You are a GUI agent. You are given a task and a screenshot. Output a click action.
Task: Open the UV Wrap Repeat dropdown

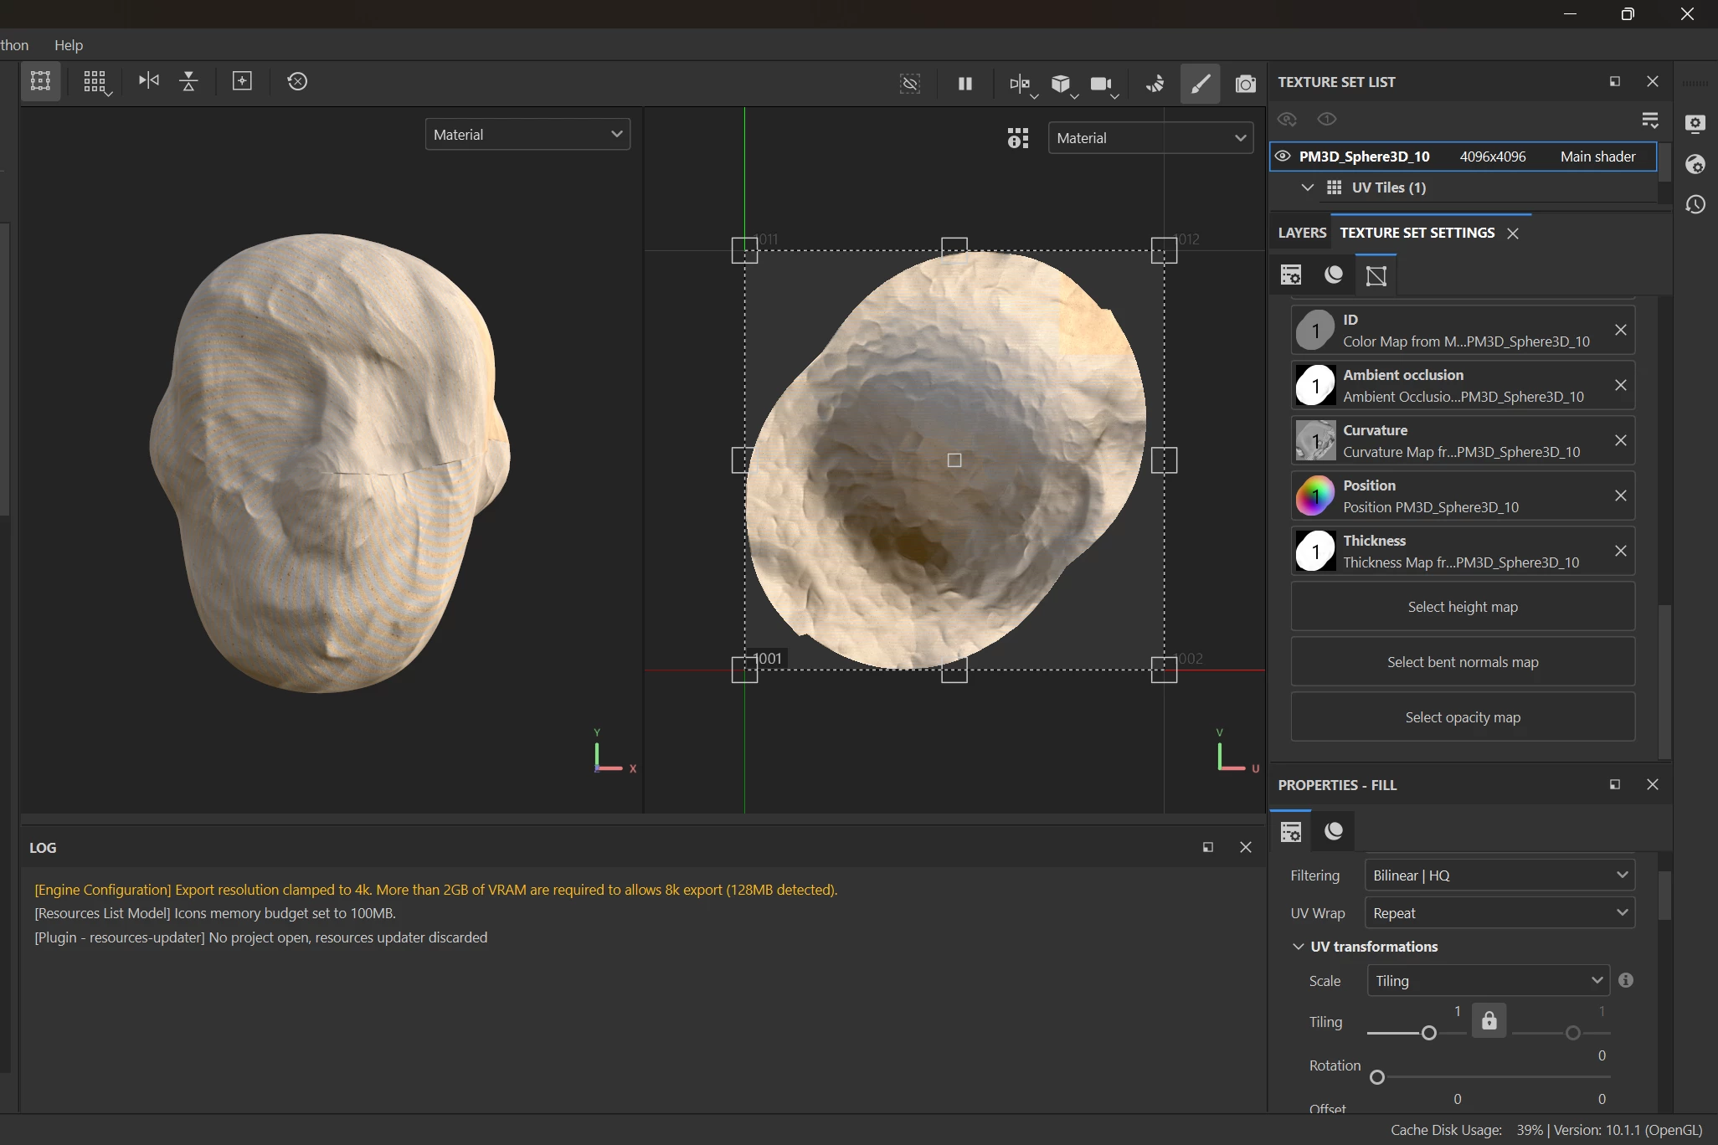1499,913
